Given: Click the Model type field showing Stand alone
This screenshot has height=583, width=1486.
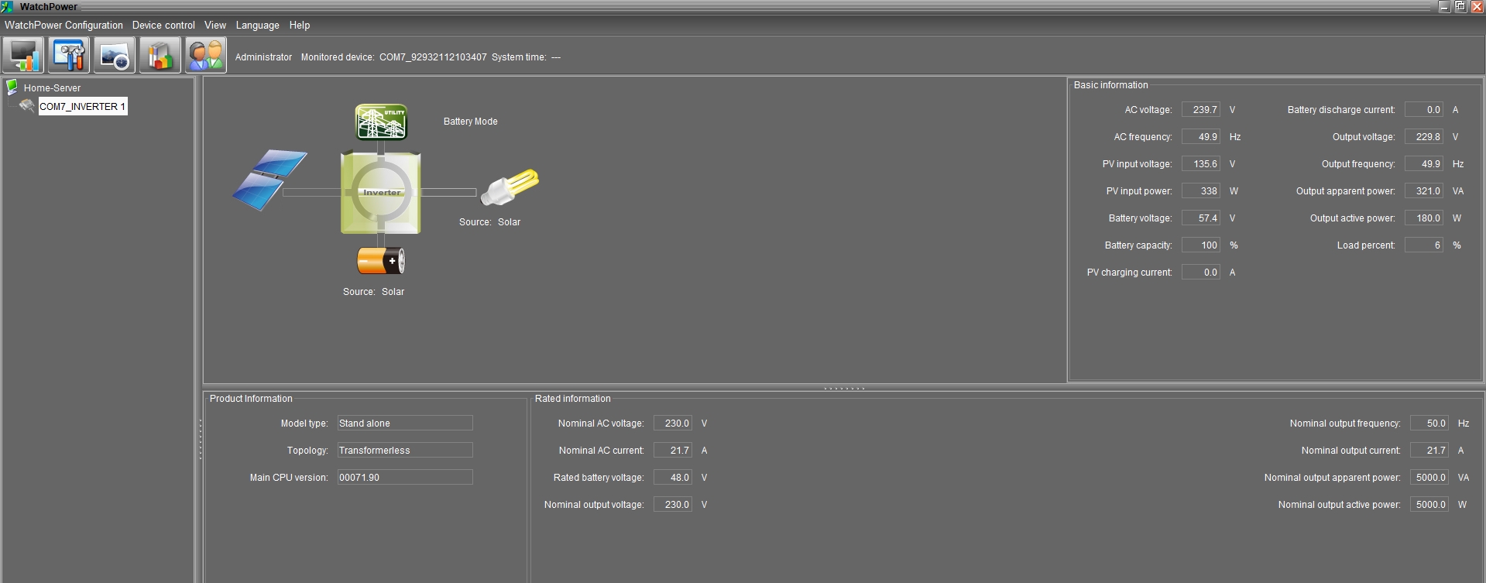Looking at the screenshot, I should point(404,424).
